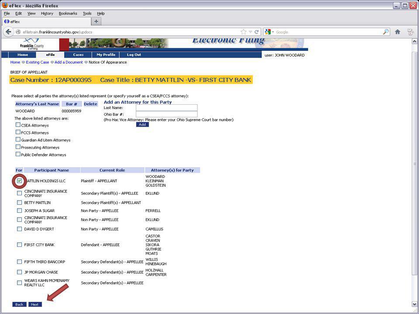Click the Ohio Bar # input field
This screenshot has height=314, width=419.
(166, 114)
